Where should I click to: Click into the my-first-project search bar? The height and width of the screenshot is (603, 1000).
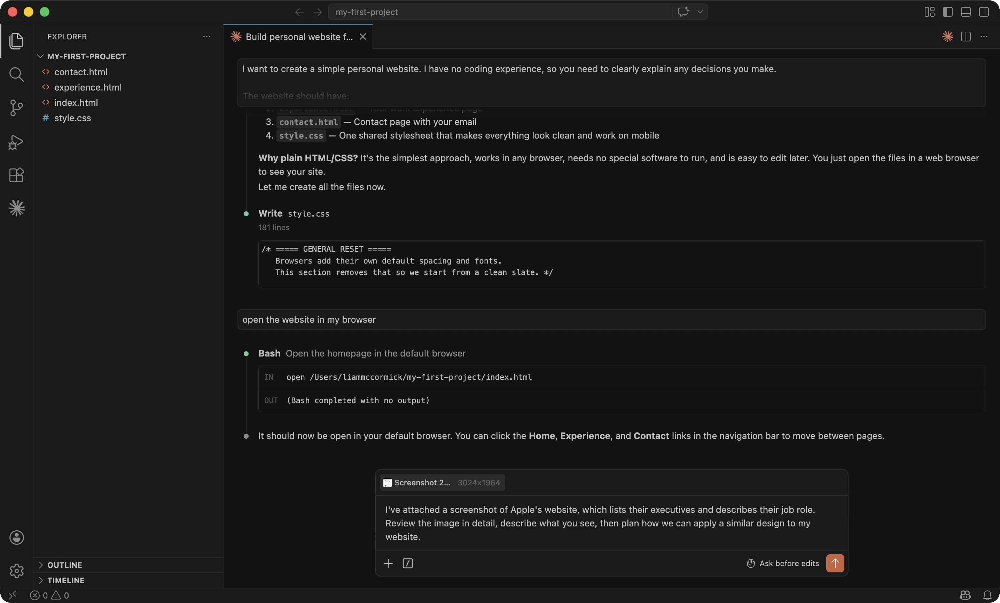pyautogui.click(x=499, y=12)
